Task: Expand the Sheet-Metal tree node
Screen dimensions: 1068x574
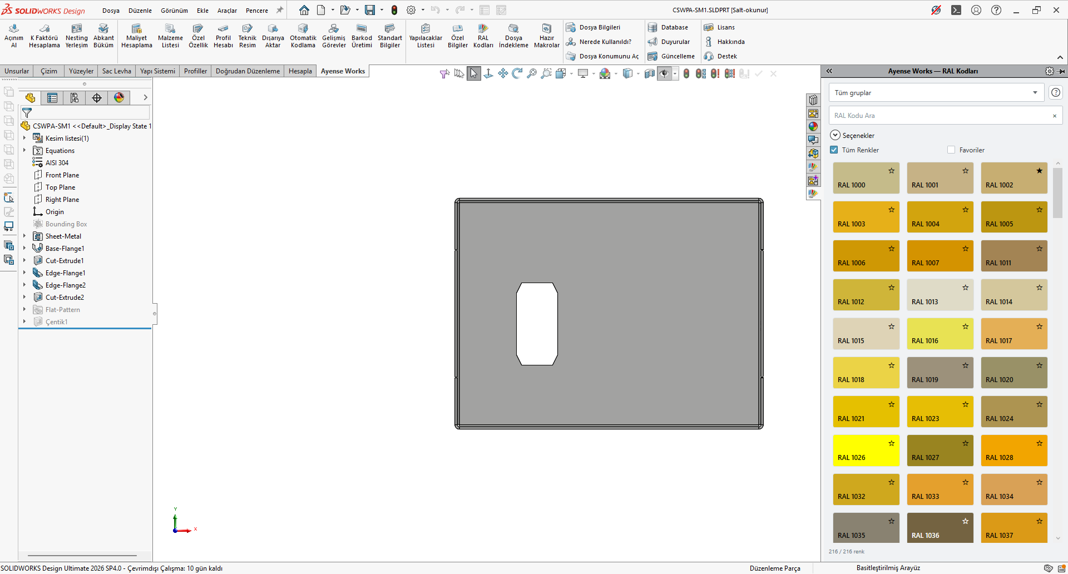Action: click(24, 236)
